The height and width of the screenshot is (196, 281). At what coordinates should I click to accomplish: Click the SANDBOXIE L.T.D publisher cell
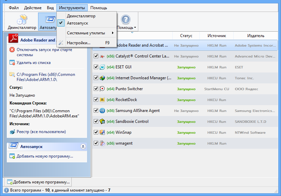[x=250, y=122]
